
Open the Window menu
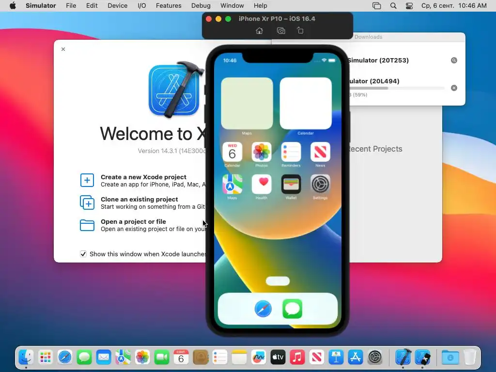click(x=232, y=6)
